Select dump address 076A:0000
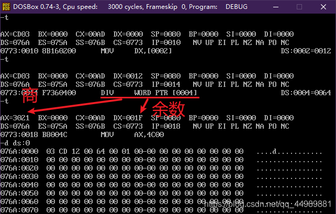The width and height of the screenshot is (336, 214). 19,151
